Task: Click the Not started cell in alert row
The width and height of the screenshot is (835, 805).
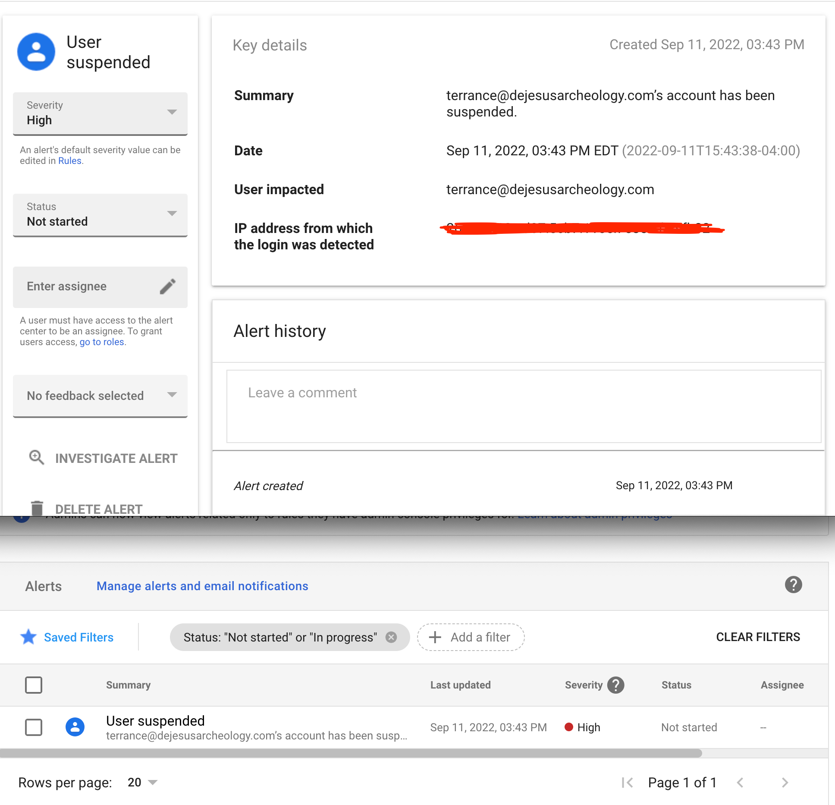Action: pos(689,727)
